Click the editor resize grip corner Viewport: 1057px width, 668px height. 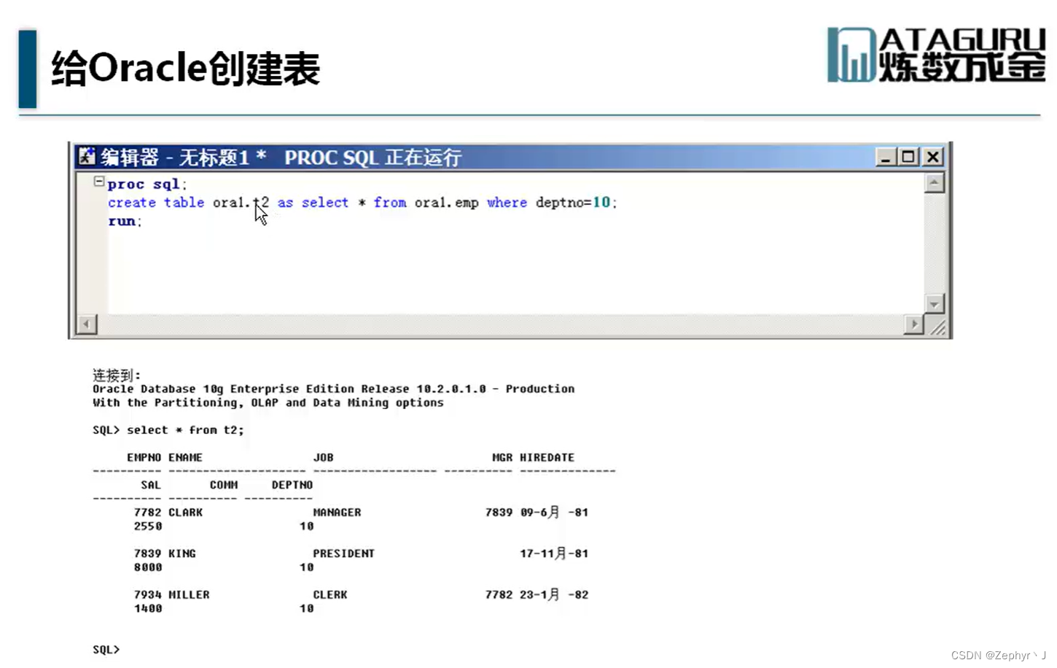pos(937,327)
